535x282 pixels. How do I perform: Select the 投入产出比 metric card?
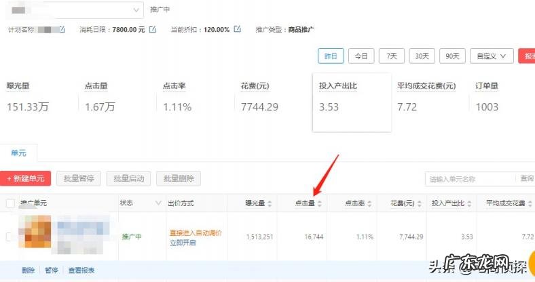(352, 102)
